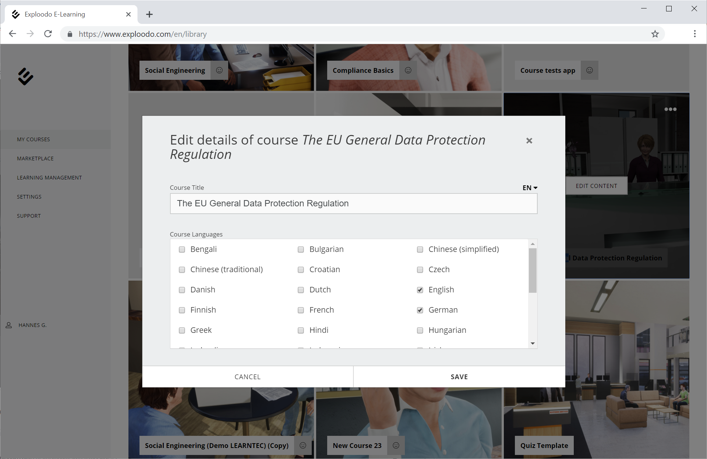
Task: Open browser three-dot menu
Action: (x=694, y=34)
